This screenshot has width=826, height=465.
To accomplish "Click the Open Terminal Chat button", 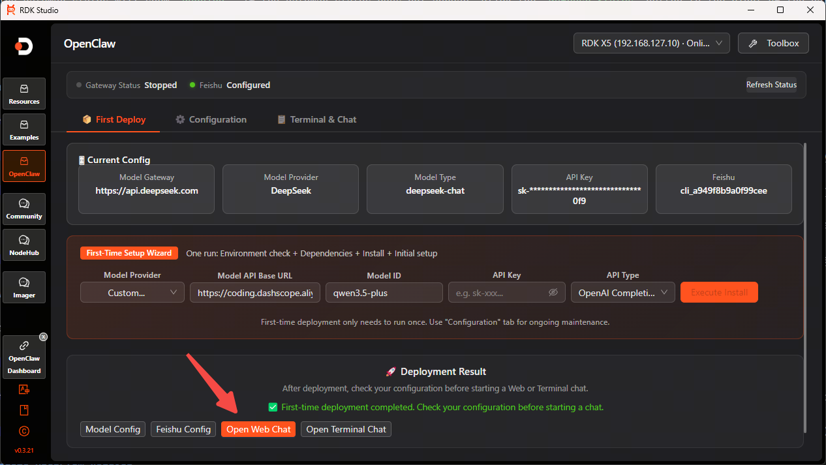I will click(x=346, y=429).
